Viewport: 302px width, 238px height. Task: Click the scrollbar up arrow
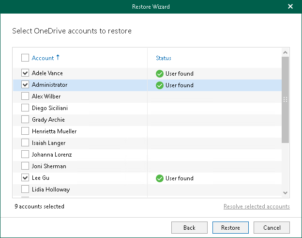point(285,52)
